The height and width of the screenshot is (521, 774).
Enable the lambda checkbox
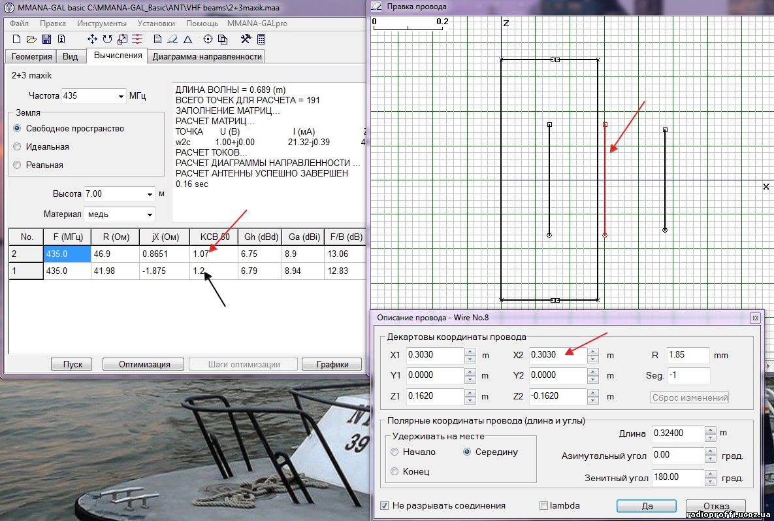543,506
